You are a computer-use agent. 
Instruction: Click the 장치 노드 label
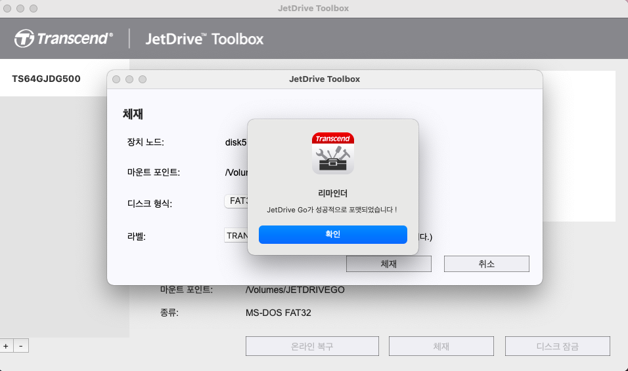point(145,142)
